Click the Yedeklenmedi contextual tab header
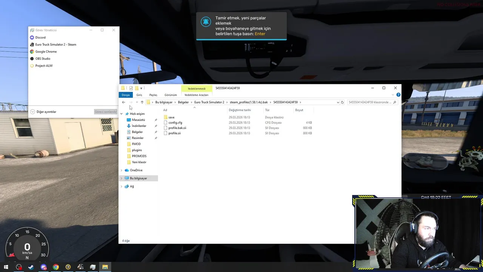Screen dimensions: 483x272 click(197, 88)
